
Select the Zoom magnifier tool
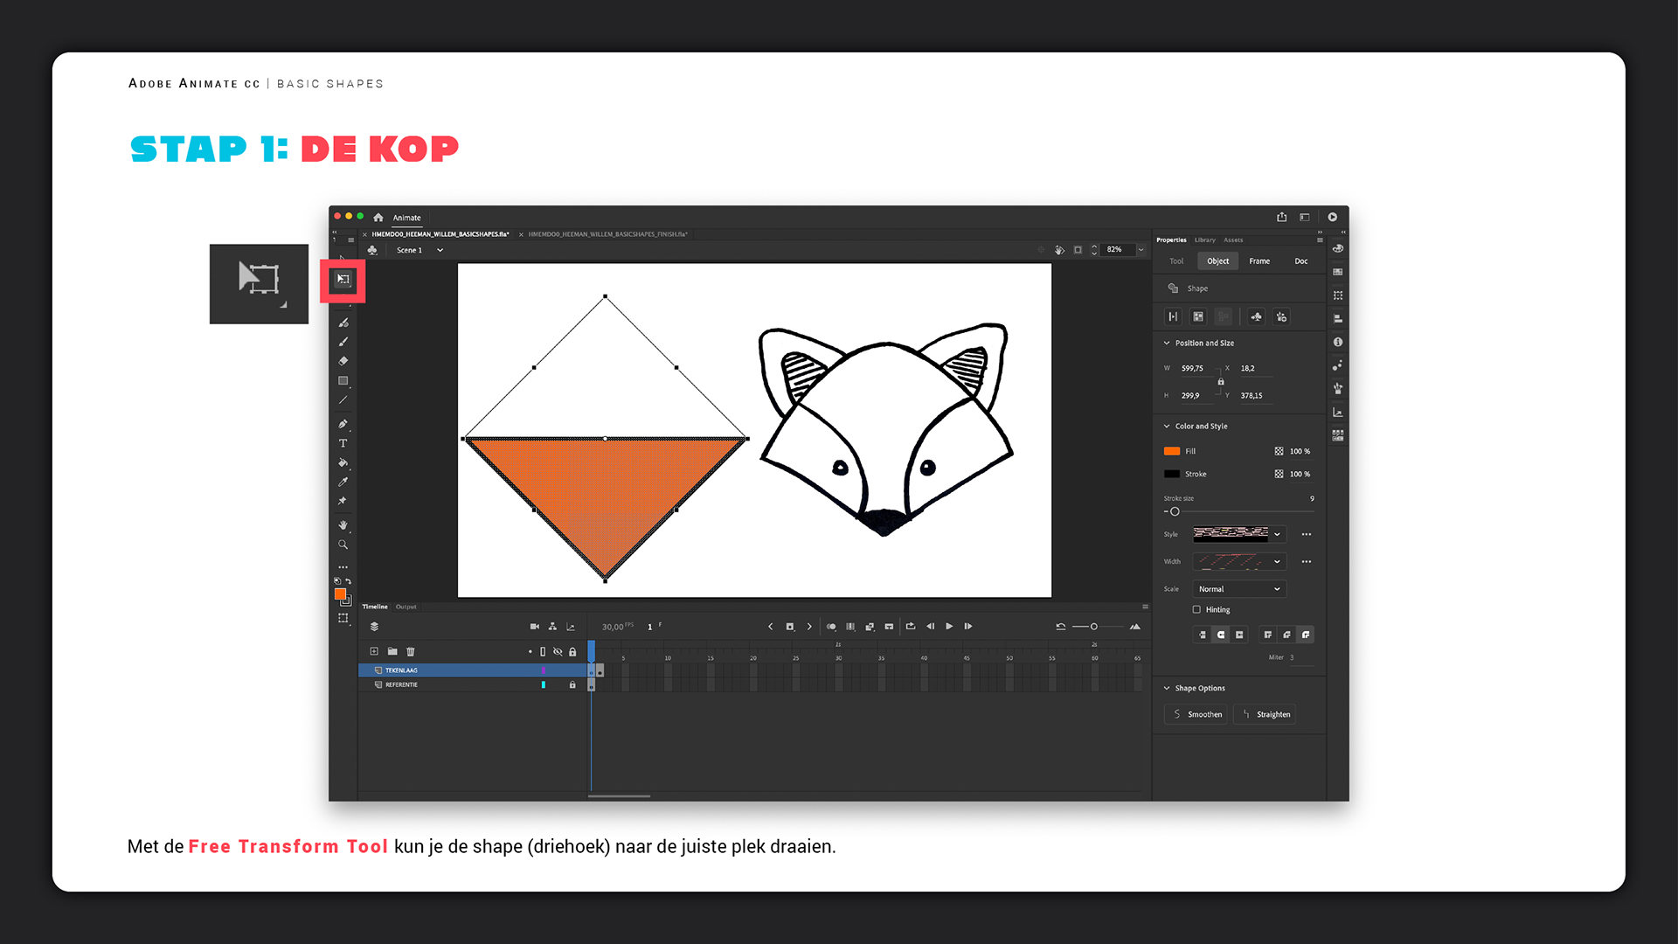coord(343,545)
